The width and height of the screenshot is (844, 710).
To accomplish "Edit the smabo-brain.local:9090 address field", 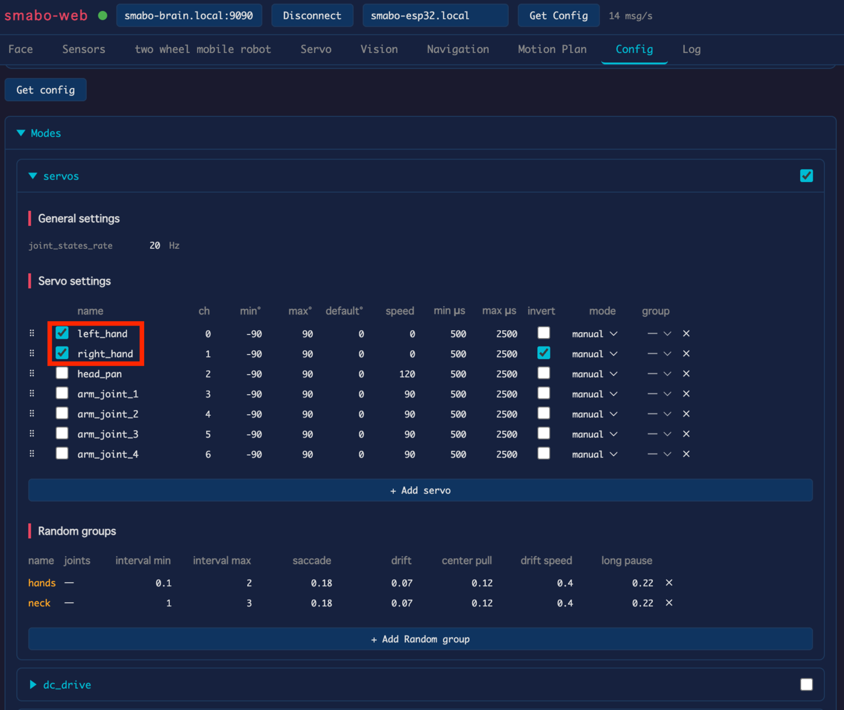I will 189,16.
